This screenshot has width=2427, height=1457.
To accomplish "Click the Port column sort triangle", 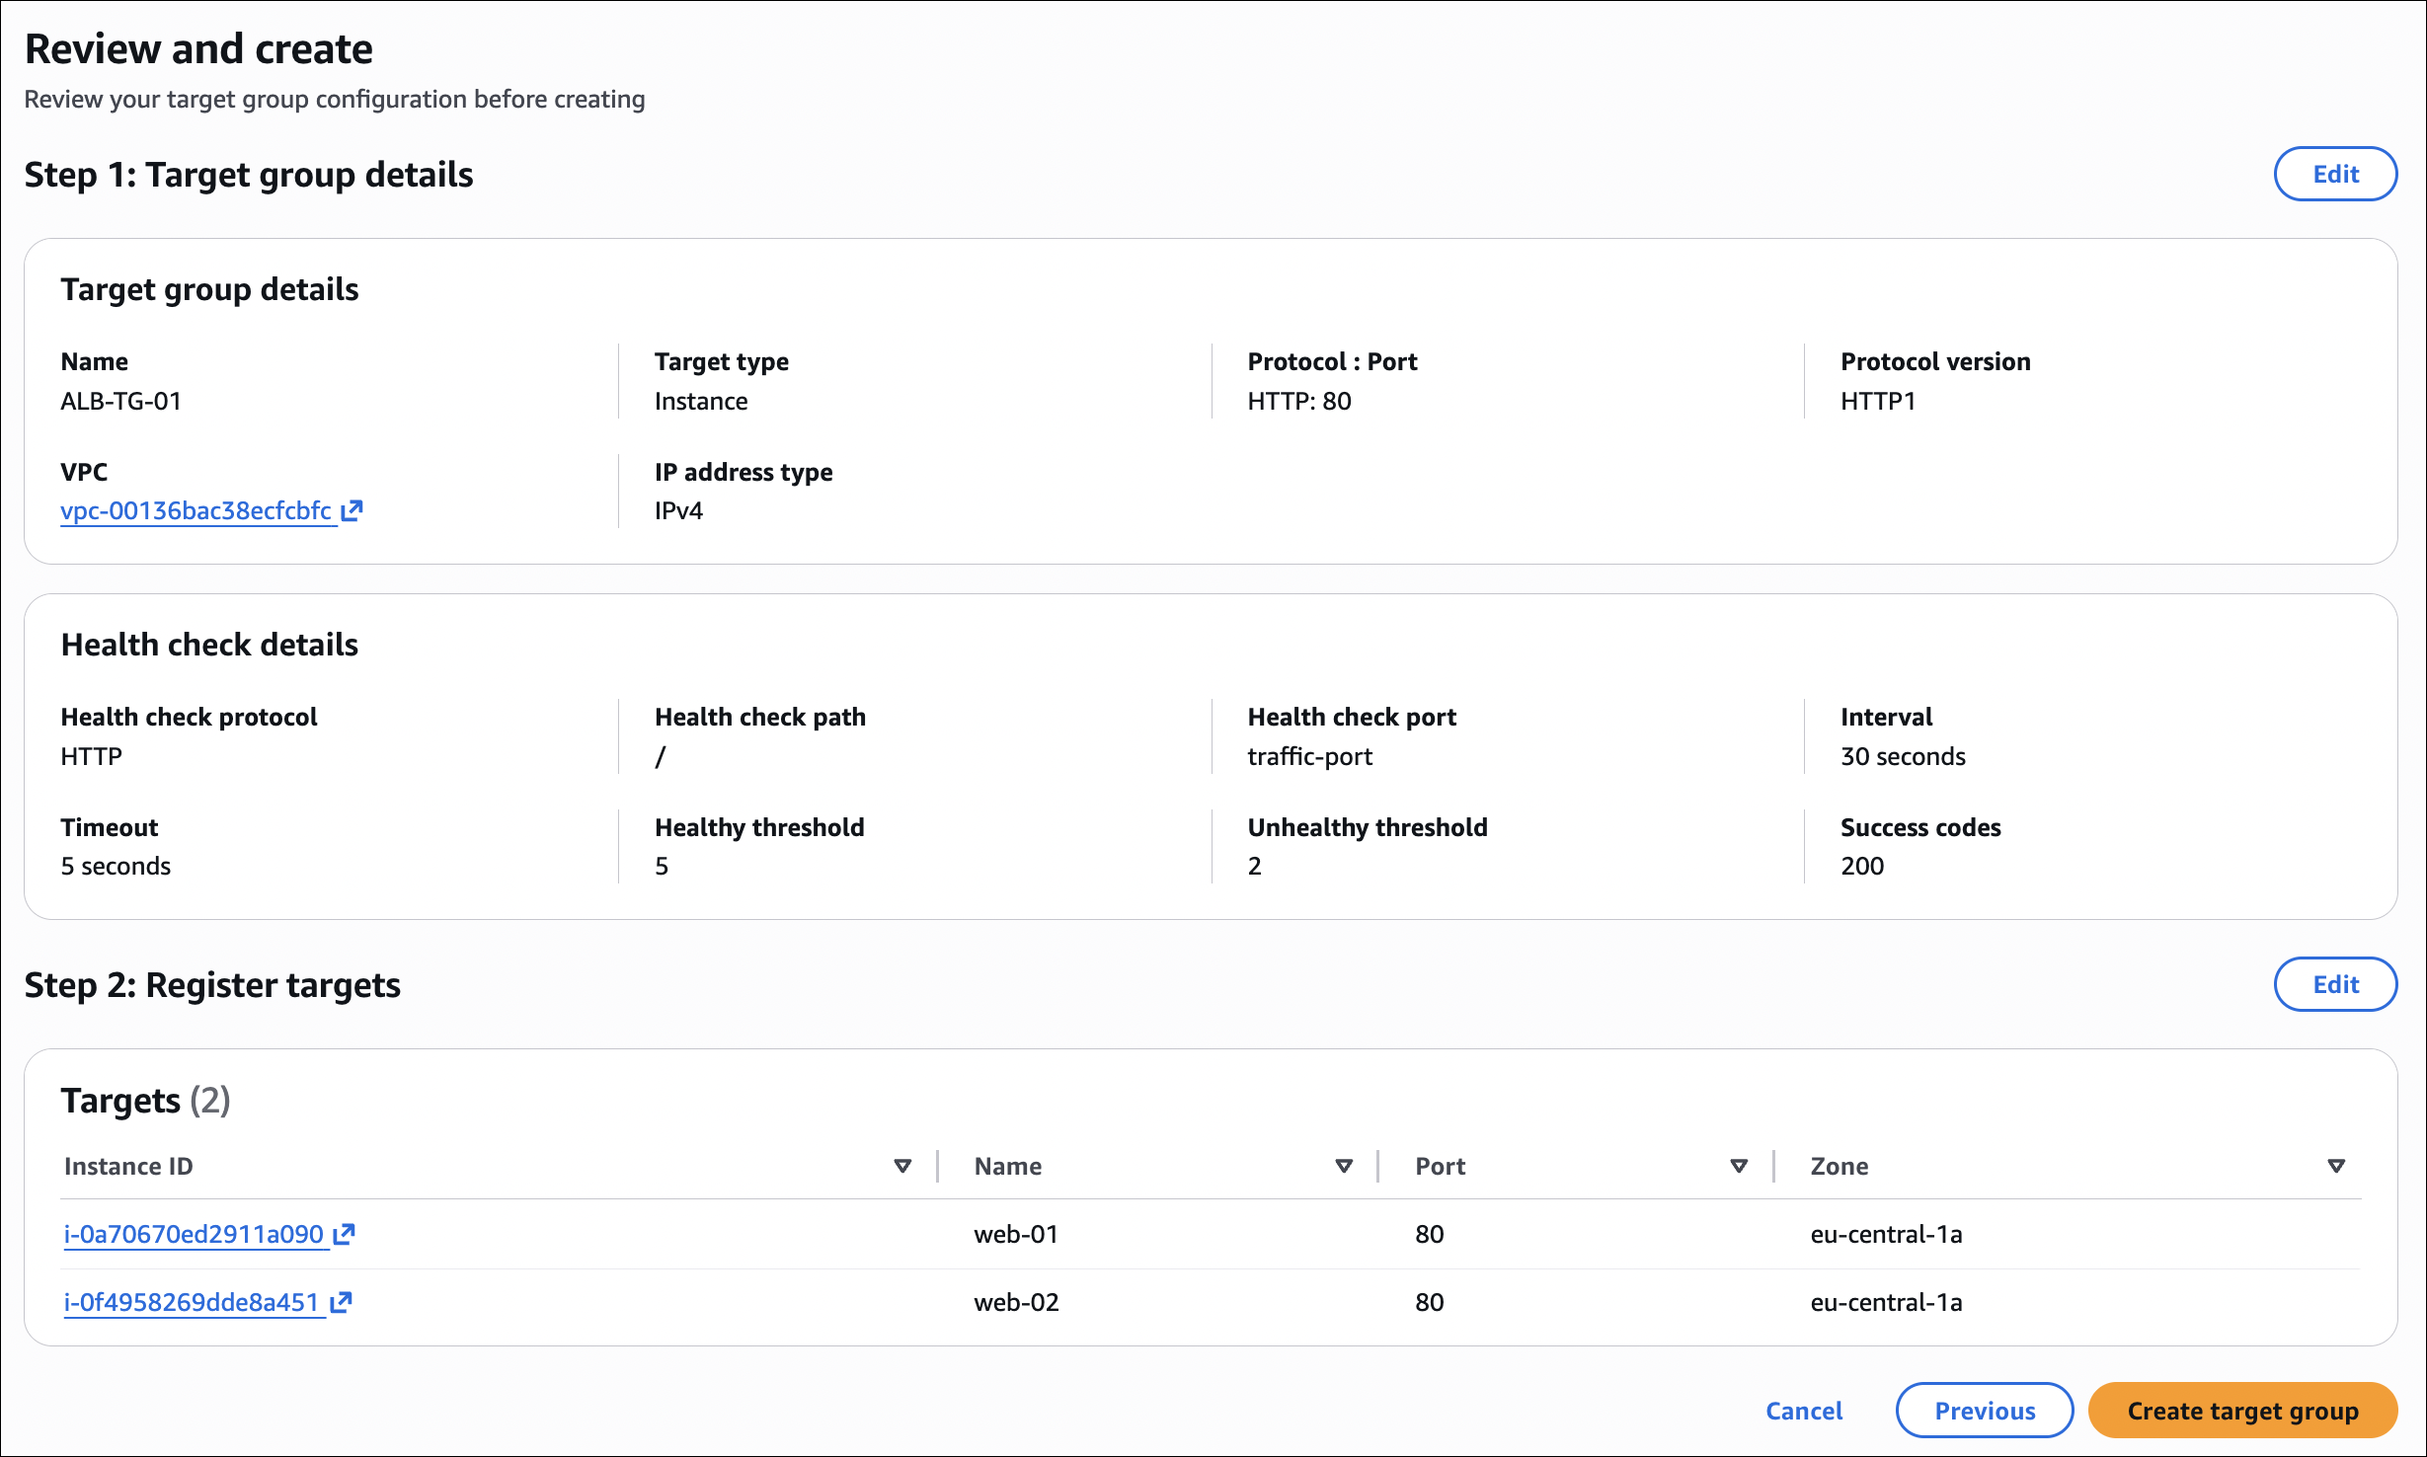I will 1739,1166.
